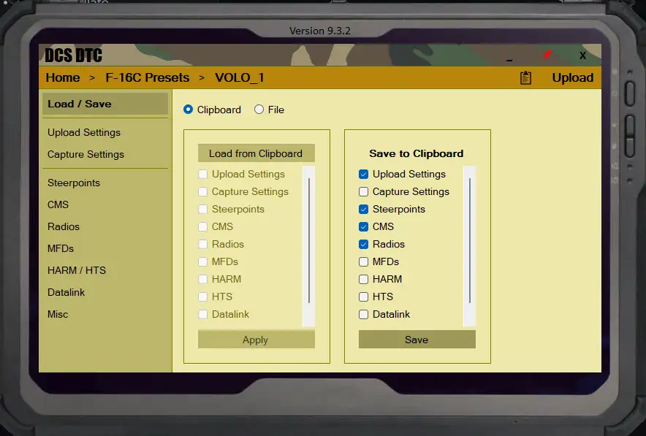Image resolution: width=646 pixels, height=436 pixels.
Task: Open Datalink in sidebar
Action: click(x=66, y=292)
